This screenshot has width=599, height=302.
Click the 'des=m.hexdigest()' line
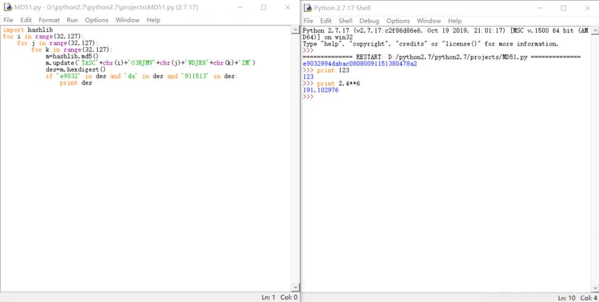(x=76, y=69)
